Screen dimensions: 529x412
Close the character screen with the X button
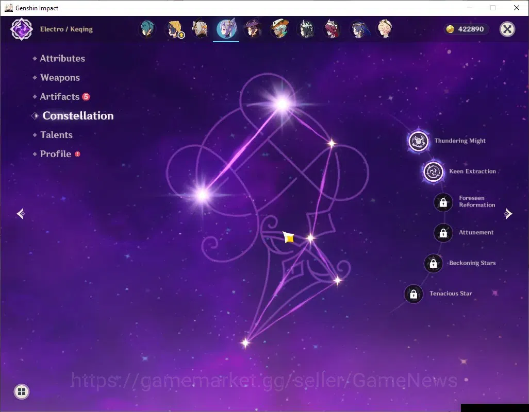pos(507,29)
